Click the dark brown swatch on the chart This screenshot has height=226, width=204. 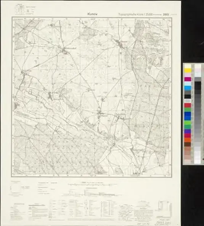click(x=188, y=144)
